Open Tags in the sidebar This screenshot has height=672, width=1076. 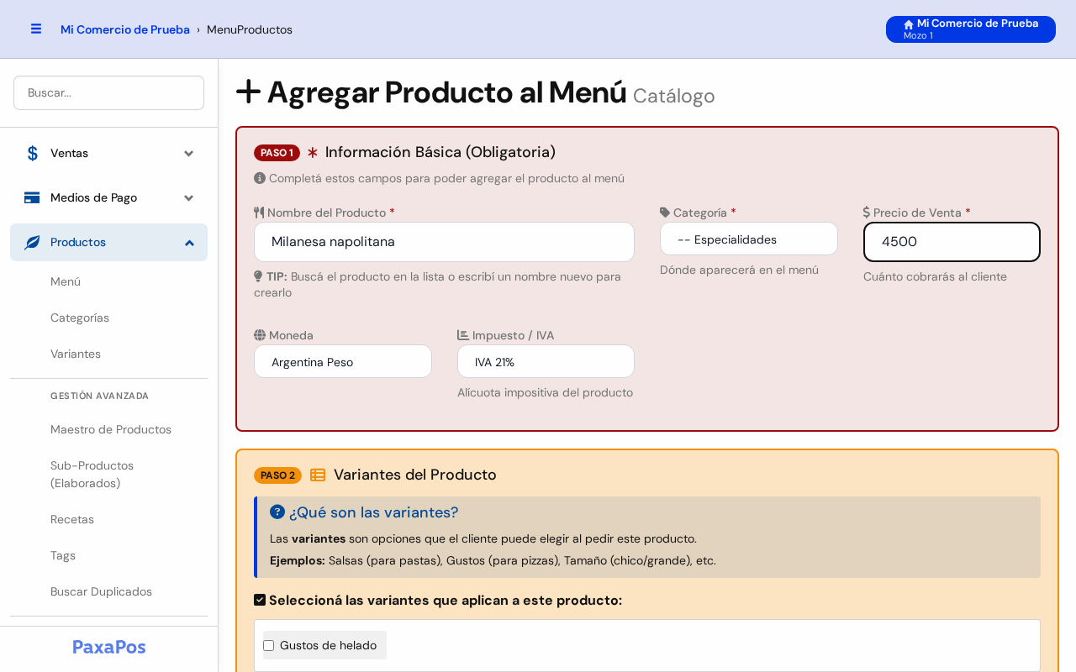[x=109, y=555]
